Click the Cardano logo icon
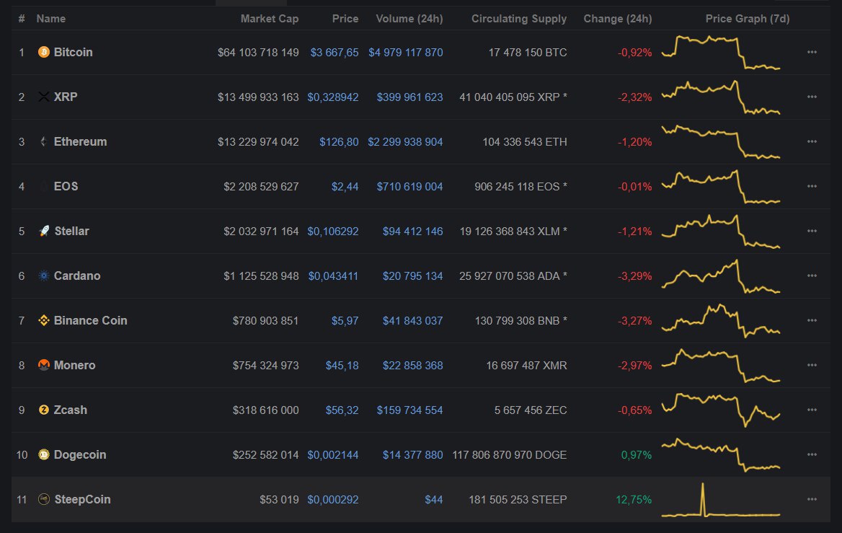The image size is (842, 533). point(44,276)
